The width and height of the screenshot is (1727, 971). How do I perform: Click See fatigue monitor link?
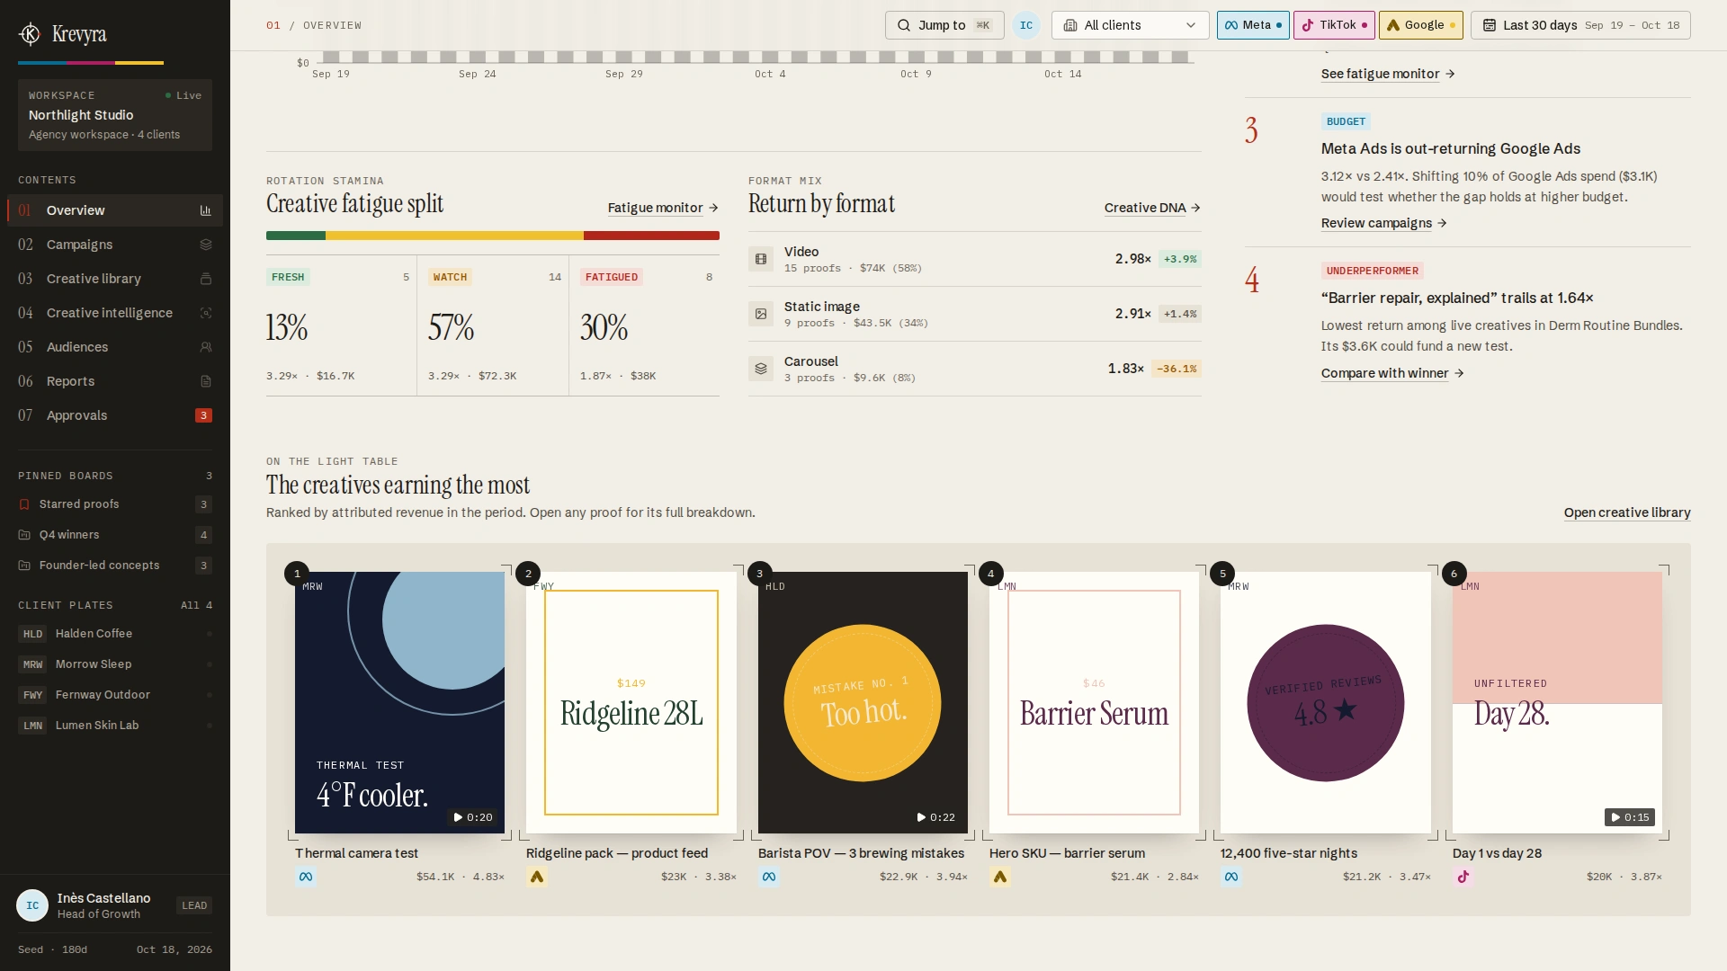click(1388, 74)
